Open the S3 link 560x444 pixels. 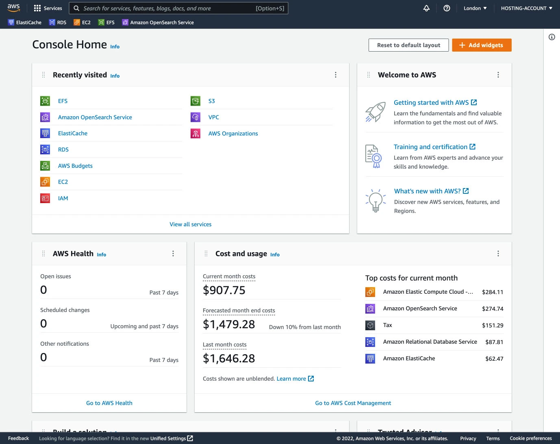212,101
